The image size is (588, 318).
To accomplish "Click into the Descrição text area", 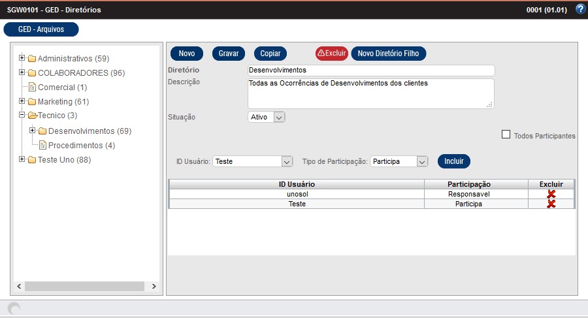I will (370, 93).
